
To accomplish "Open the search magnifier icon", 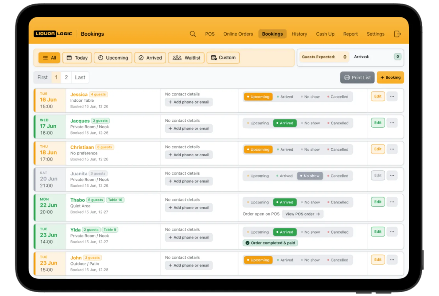I will tap(193, 34).
